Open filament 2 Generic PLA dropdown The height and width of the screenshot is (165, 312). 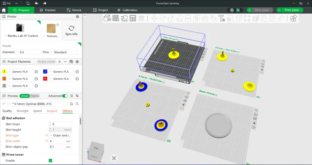click(x=61, y=72)
